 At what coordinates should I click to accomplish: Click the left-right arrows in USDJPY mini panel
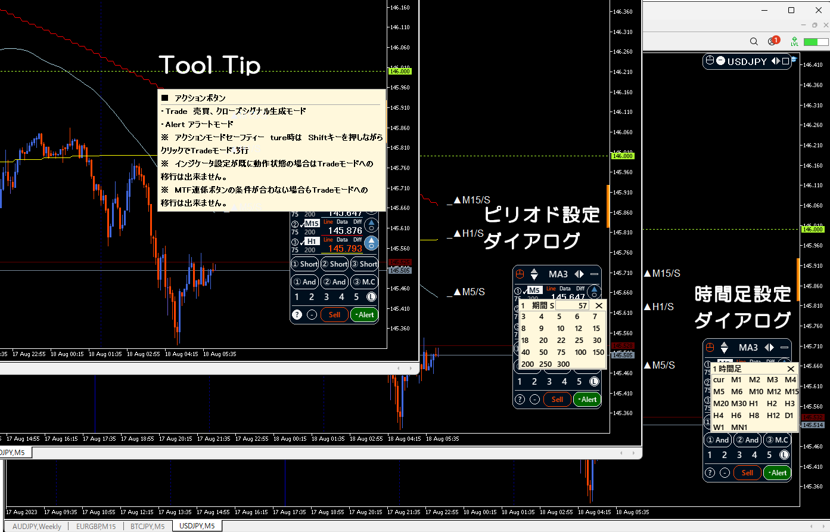click(x=775, y=61)
